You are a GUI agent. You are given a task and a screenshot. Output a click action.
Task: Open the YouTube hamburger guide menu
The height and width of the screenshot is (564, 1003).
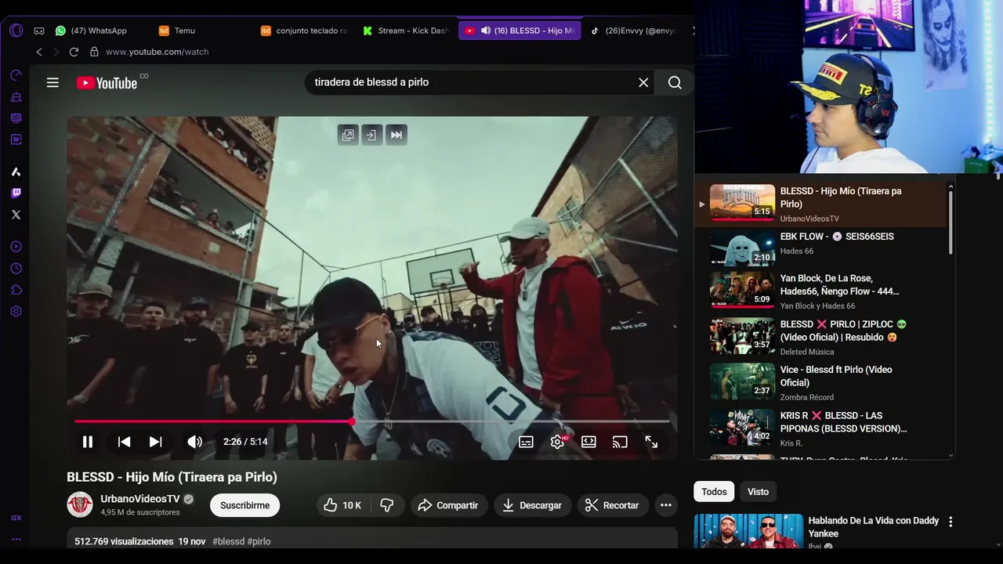tap(53, 82)
